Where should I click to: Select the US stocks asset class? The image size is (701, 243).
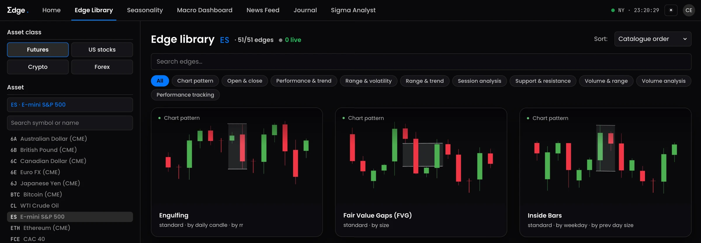coord(102,50)
